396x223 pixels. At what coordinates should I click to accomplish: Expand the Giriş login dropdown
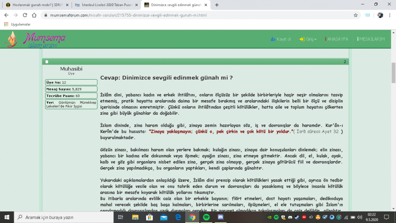(x=308, y=39)
